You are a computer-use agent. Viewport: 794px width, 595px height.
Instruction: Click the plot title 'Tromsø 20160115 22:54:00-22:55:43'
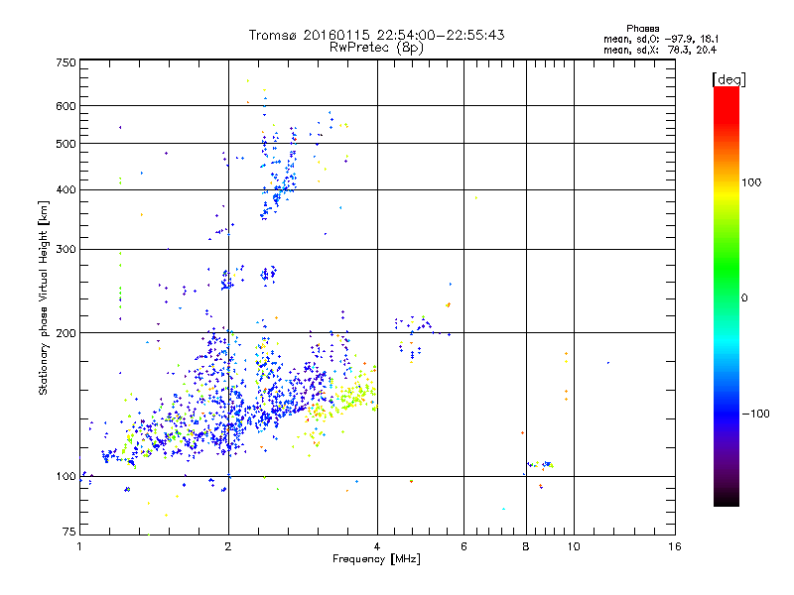tap(376, 35)
